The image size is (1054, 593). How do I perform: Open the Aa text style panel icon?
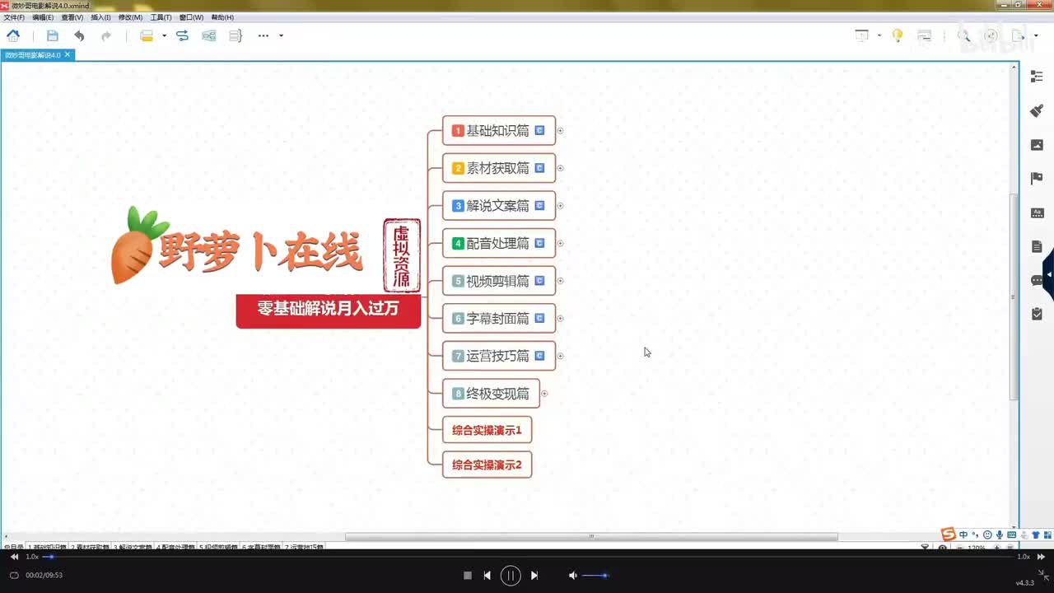point(1037,212)
